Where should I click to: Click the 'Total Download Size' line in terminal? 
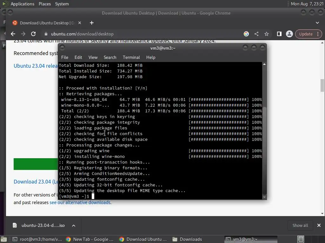[101, 65]
